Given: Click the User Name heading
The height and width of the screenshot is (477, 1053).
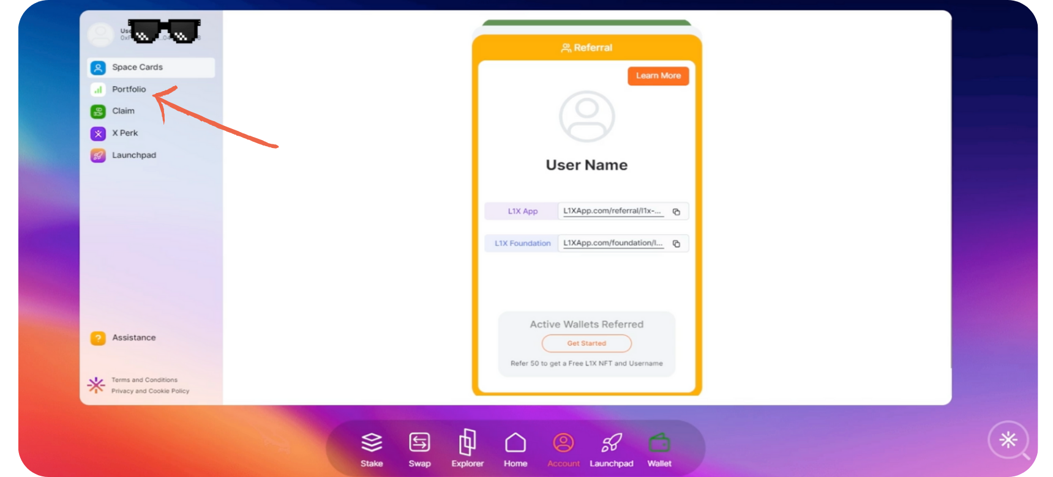Looking at the screenshot, I should tap(586, 165).
